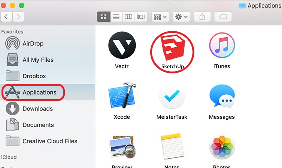Open the MeisterTask checkmark icon
Viewport: 282px width, 168px height.
click(172, 96)
